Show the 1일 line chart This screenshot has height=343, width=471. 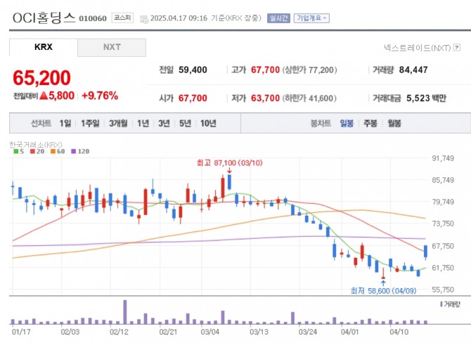point(65,123)
